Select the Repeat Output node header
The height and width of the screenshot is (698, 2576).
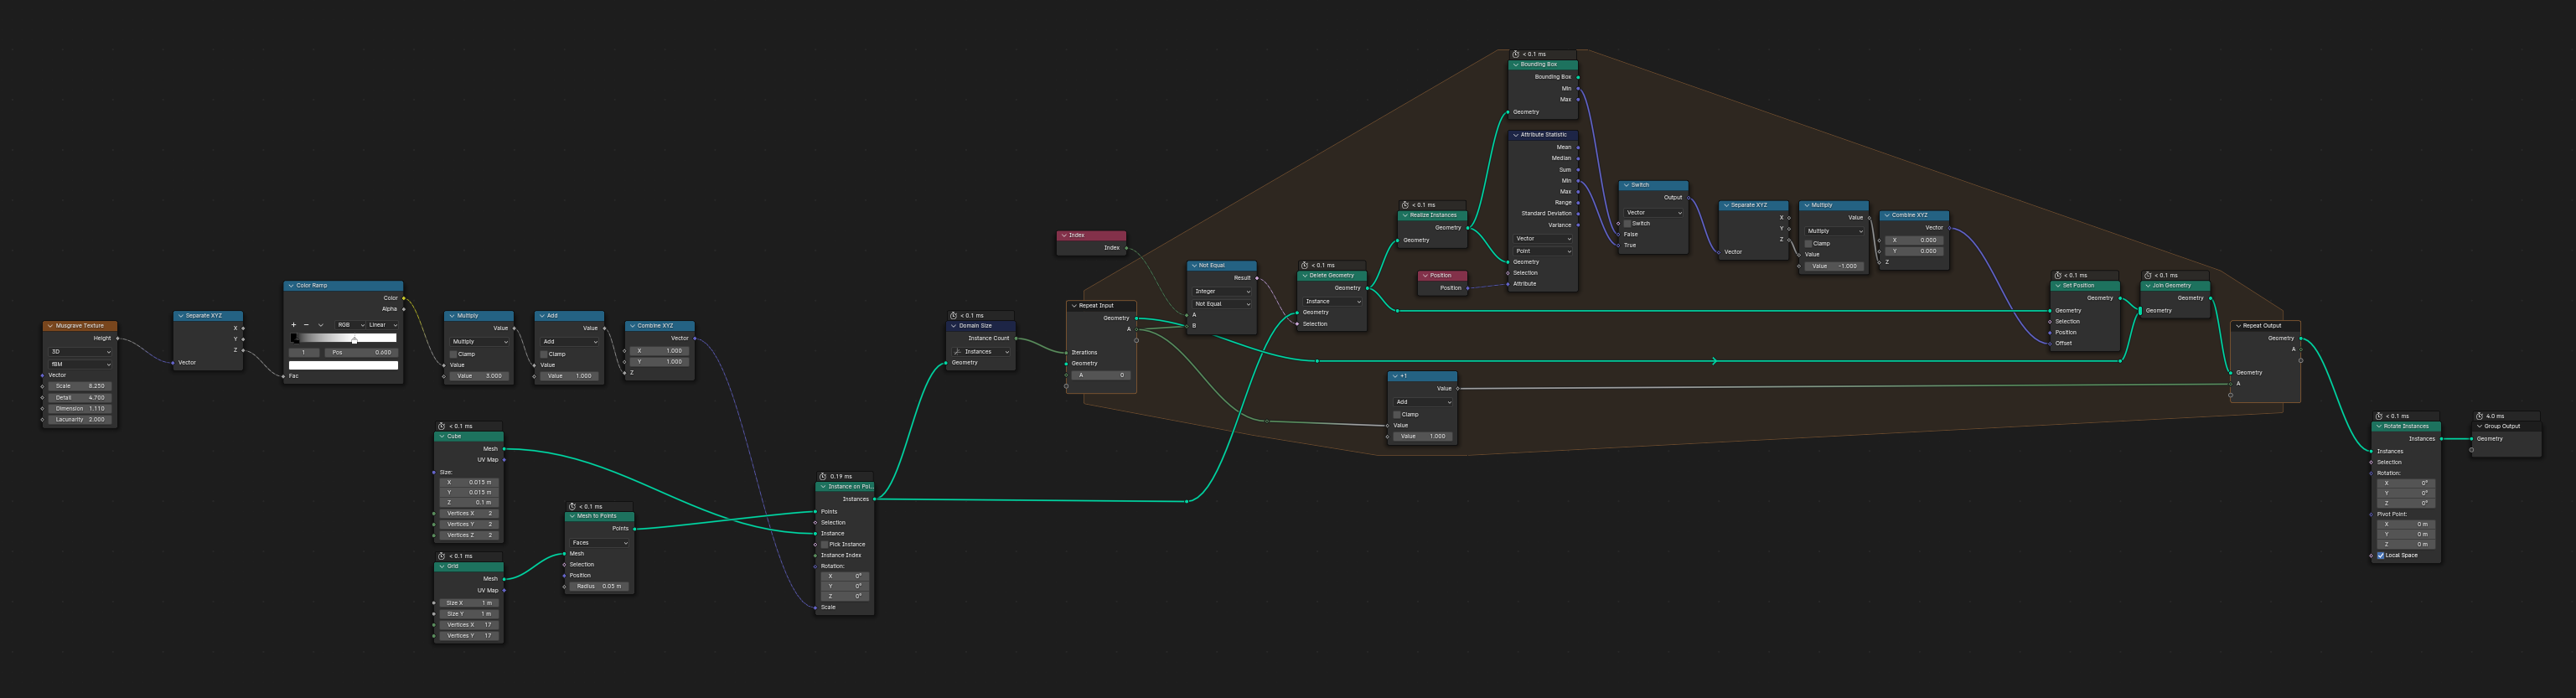[2266, 326]
